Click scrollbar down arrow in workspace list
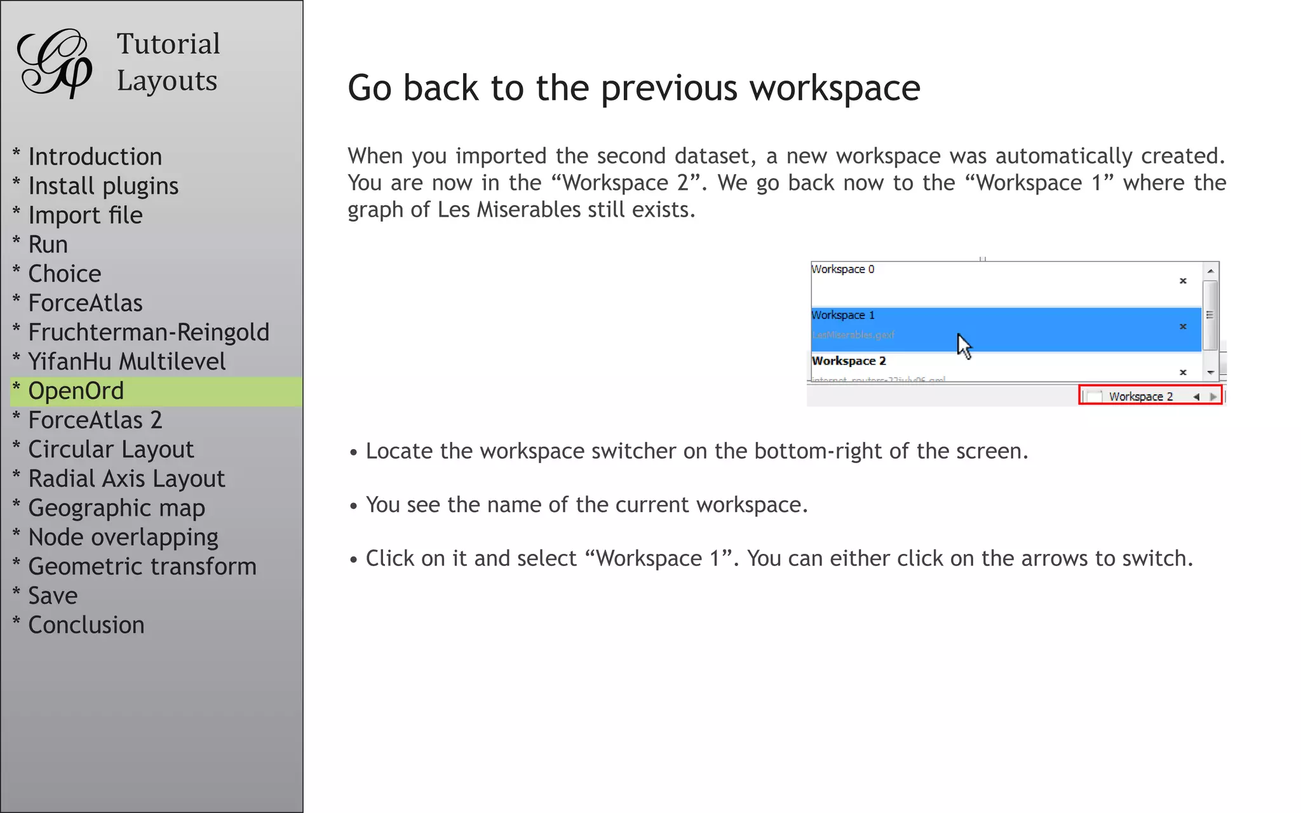Viewport: 1301px width, 813px height. tap(1211, 373)
